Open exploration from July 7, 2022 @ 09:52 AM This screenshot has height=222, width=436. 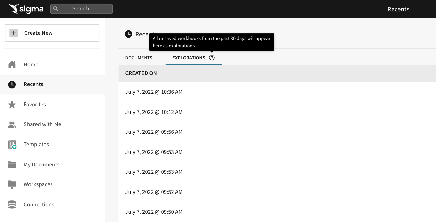277,192
